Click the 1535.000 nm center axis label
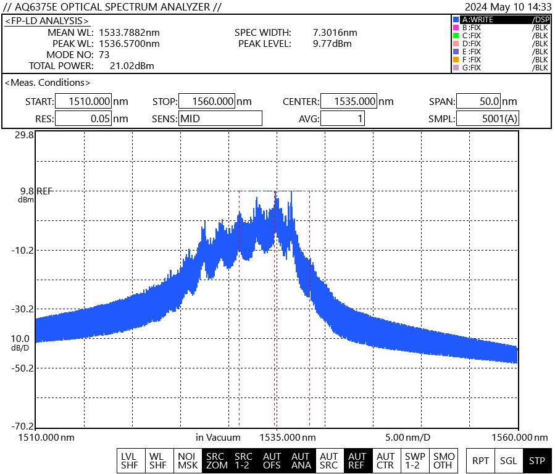The image size is (555, 474). tap(288, 438)
